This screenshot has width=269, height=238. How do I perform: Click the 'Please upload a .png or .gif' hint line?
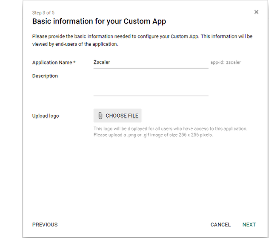point(153,135)
